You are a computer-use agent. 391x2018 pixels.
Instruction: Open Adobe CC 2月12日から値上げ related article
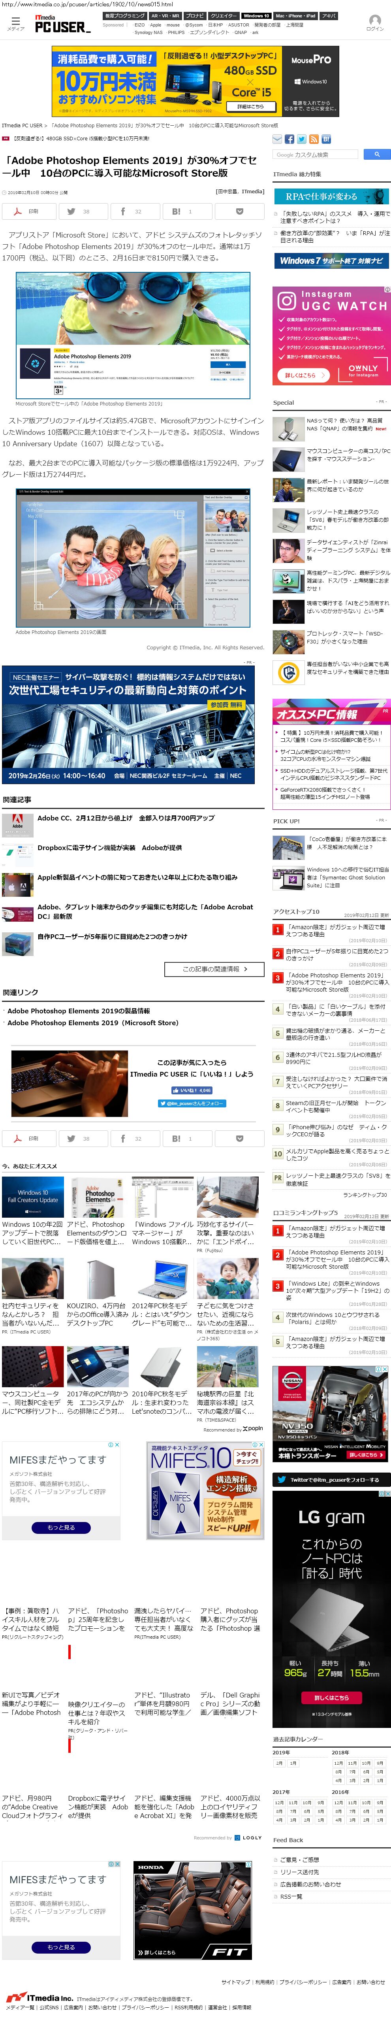[126, 818]
